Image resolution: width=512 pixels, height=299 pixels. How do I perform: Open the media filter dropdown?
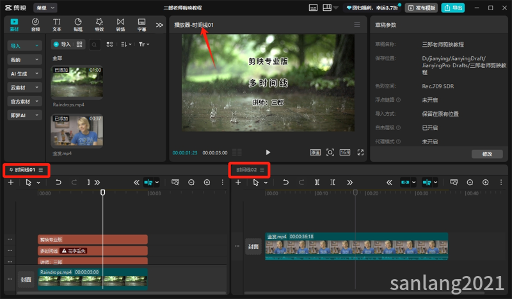[x=143, y=44]
